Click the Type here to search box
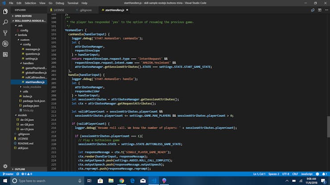 tap(46, 181)
